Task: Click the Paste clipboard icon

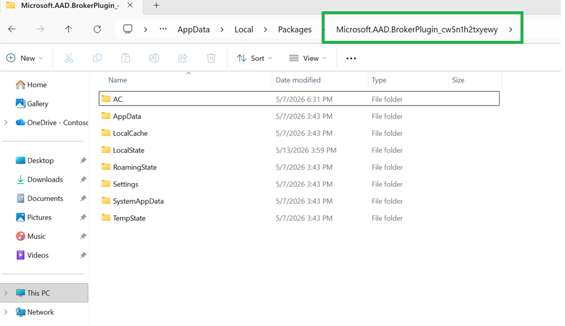Action: (125, 58)
